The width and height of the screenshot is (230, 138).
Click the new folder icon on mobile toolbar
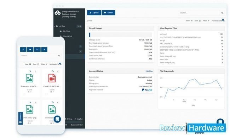click(x=30, y=50)
